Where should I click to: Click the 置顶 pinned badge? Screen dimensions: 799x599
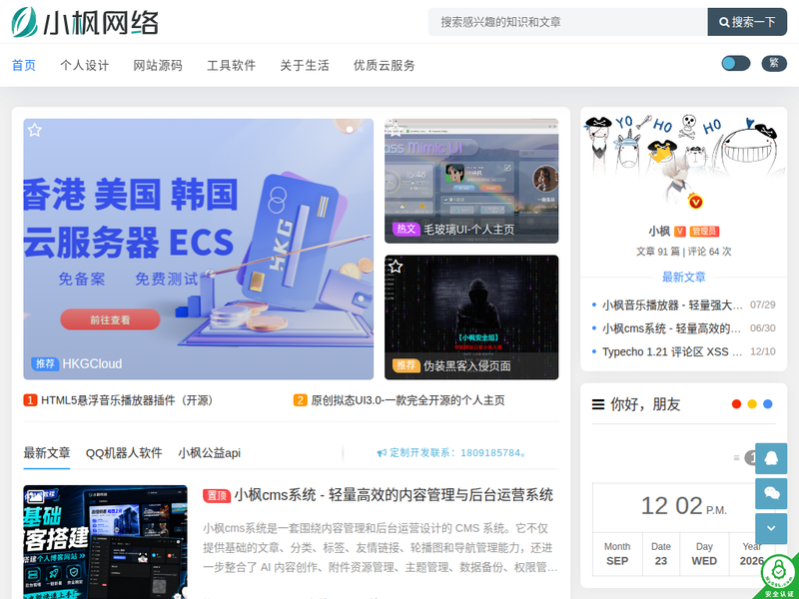[x=217, y=495]
